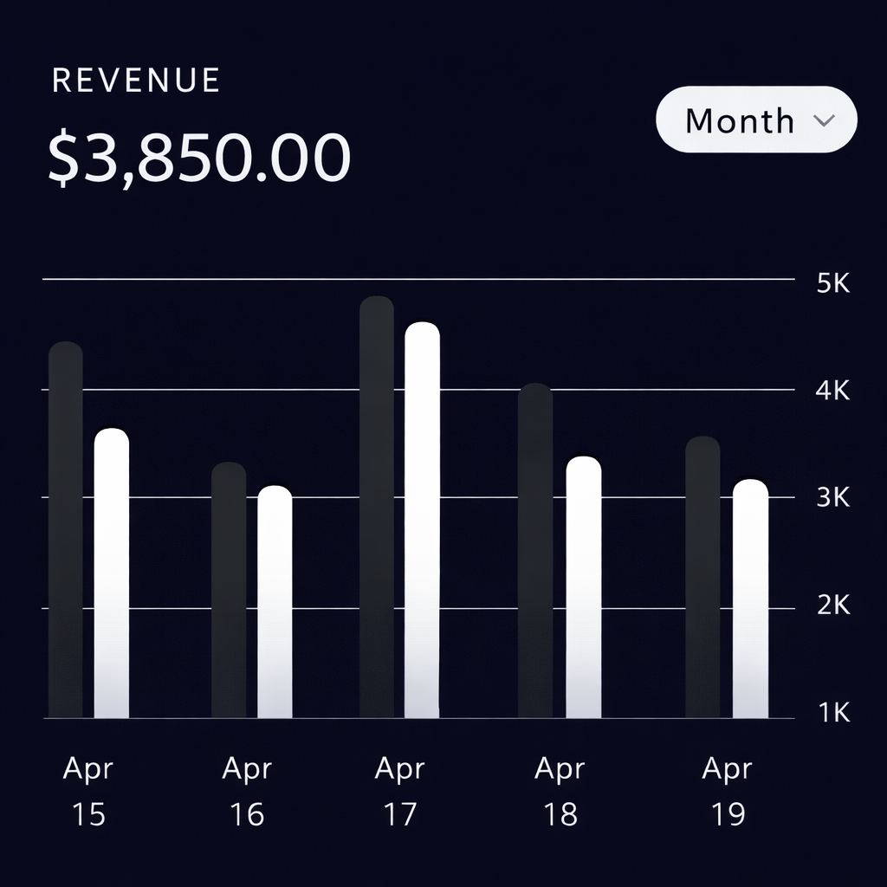Select the dark bar for Apr 15
Image resolution: width=887 pixels, height=887 pixels.
[x=66, y=530]
